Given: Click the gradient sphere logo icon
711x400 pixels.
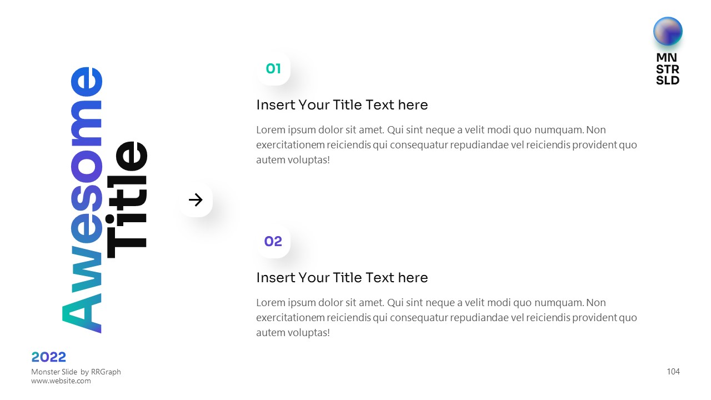Looking at the screenshot, I should click(668, 31).
